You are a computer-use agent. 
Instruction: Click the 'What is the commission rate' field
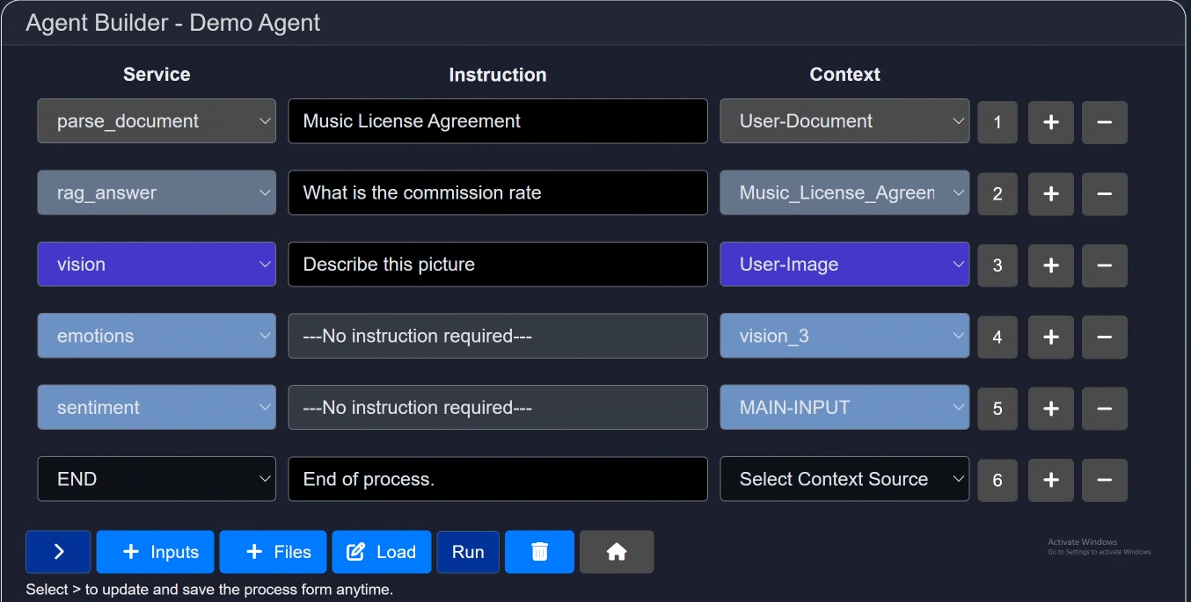point(498,193)
